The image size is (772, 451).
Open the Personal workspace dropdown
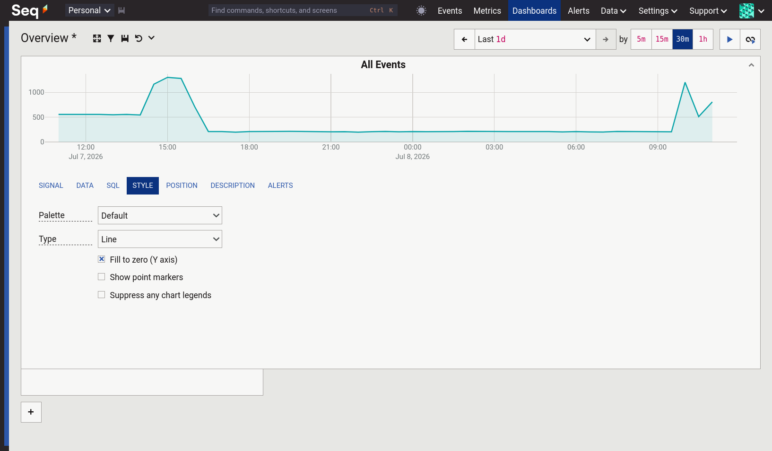(x=89, y=10)
